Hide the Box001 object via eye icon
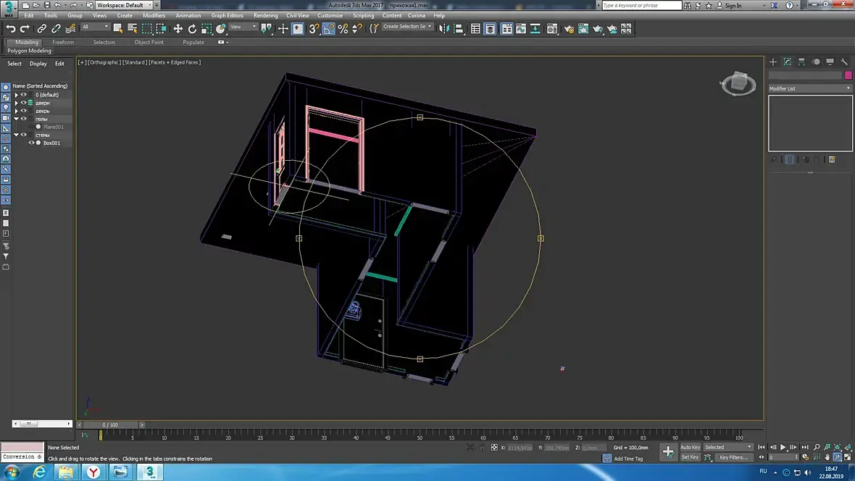This screenshot has height=481, width=855. pos(31,143)
